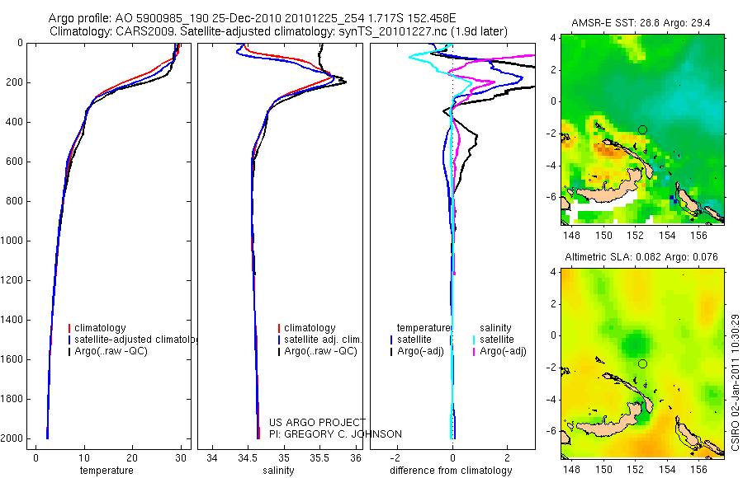This screenshot has height=478, width=743.
Task: Click magenta 'Argo(-adj)' salinity legend entry
Action: pyautogui.click(x=503, y=351)
